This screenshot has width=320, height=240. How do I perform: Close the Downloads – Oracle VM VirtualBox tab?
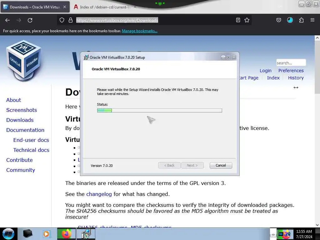[65, 7]
